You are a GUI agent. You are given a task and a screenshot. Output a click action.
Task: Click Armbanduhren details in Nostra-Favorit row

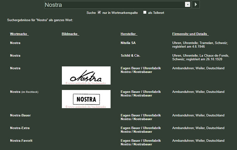(x=198, y=141)
